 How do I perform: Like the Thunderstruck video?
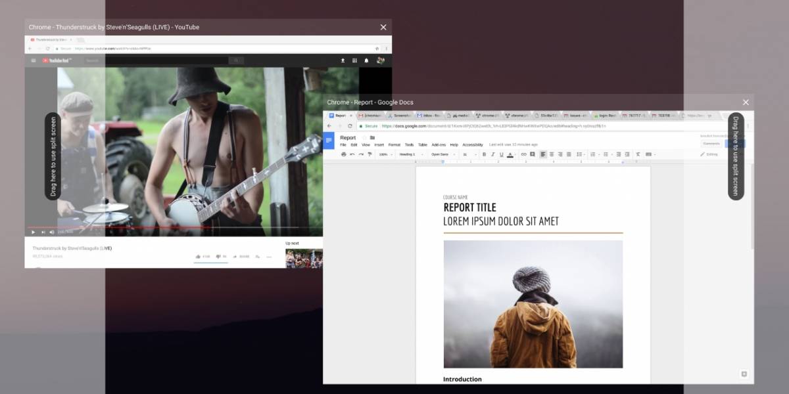[x=202, y=256]
